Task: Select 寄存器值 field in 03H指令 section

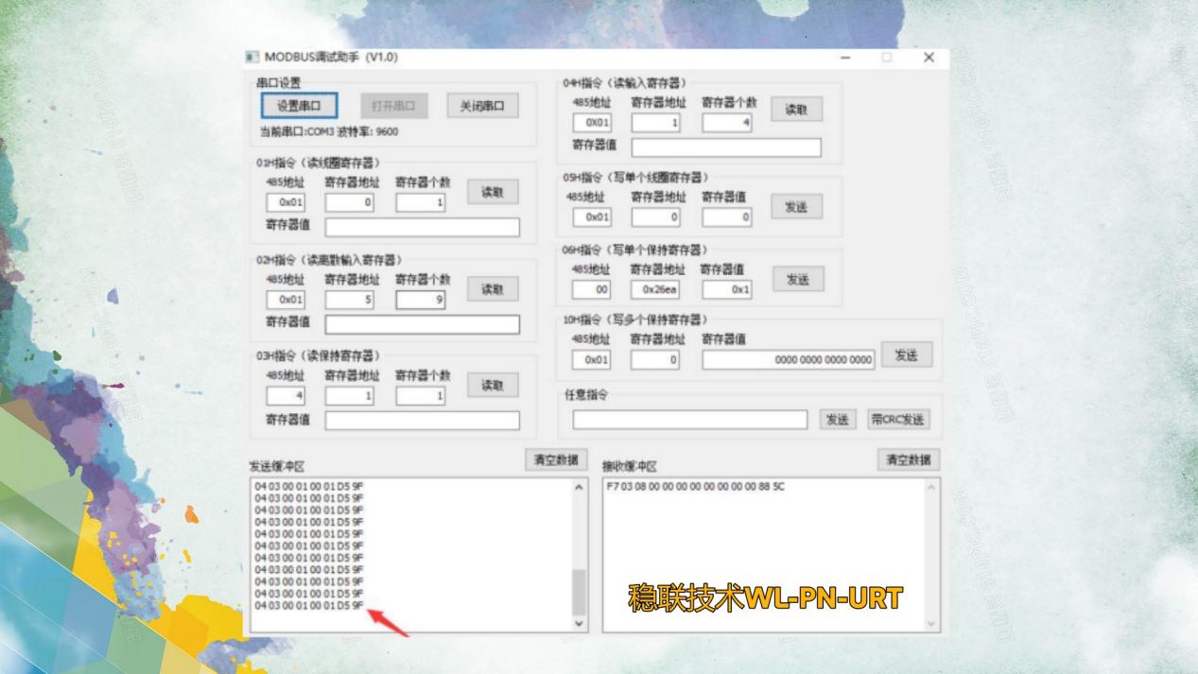Action: pos(423,421)
